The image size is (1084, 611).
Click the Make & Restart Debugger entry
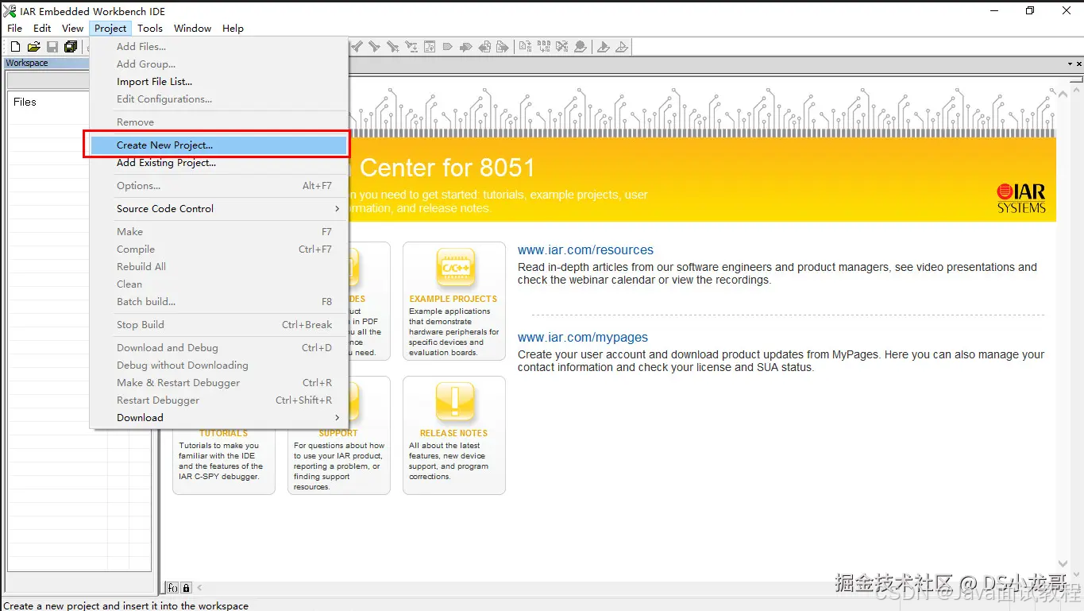218,383
